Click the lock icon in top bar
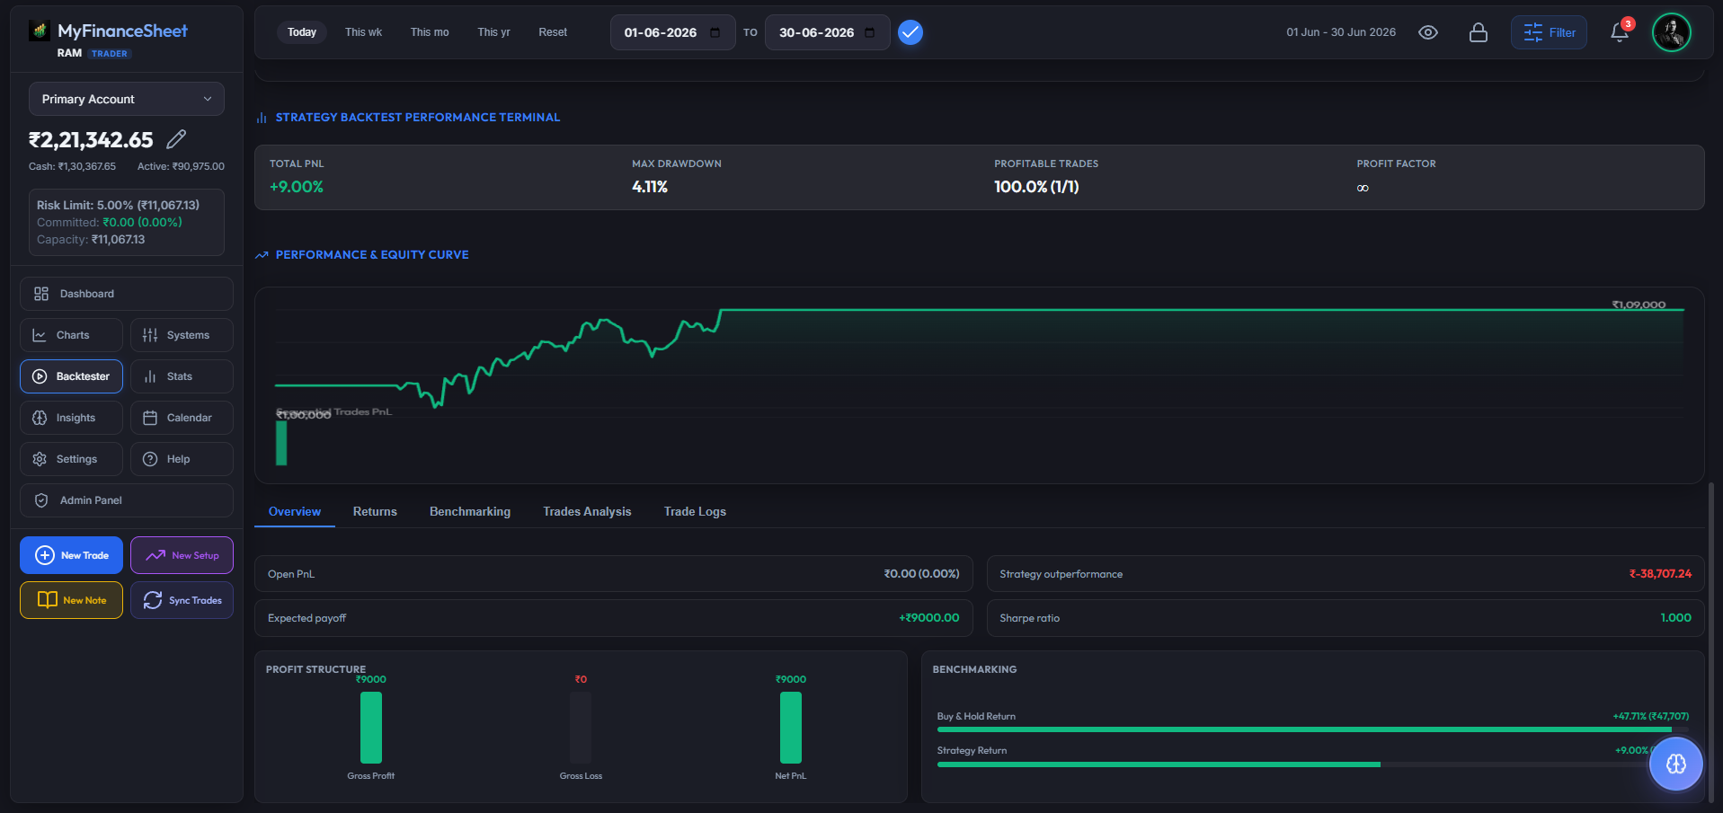Image resolution: width=1723 pixels, height=813 pixels. [1478, 32]
